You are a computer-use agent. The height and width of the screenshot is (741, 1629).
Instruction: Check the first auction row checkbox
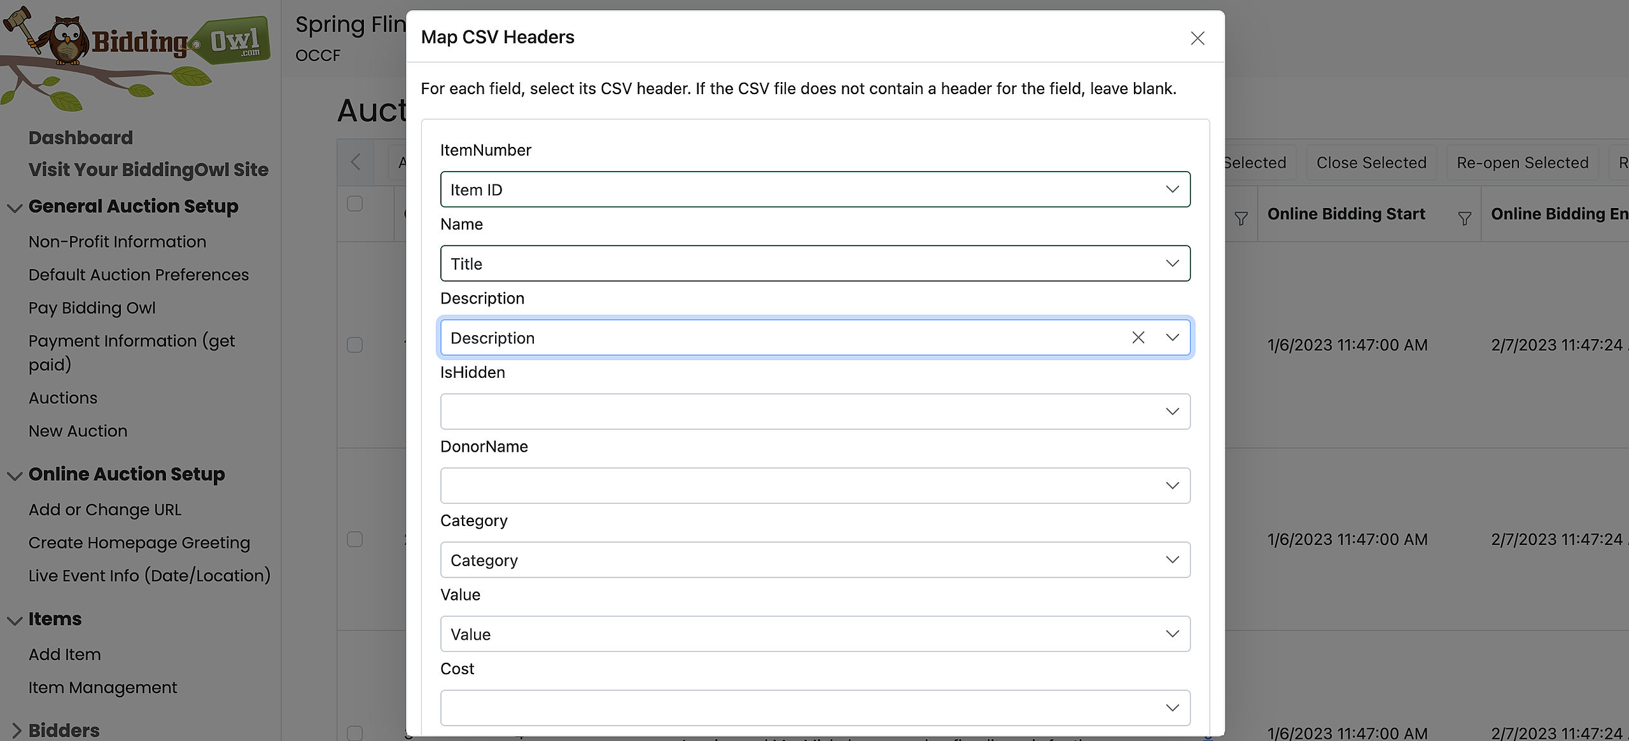coord(354,345)
